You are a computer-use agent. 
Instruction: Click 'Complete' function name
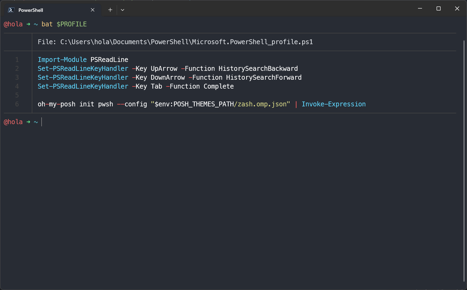[x=219, y=86]
